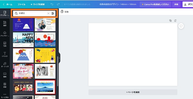Viewport: 193px width, 99px height.
Task: Open the ファイル menu
Action: tap(22, 4)
